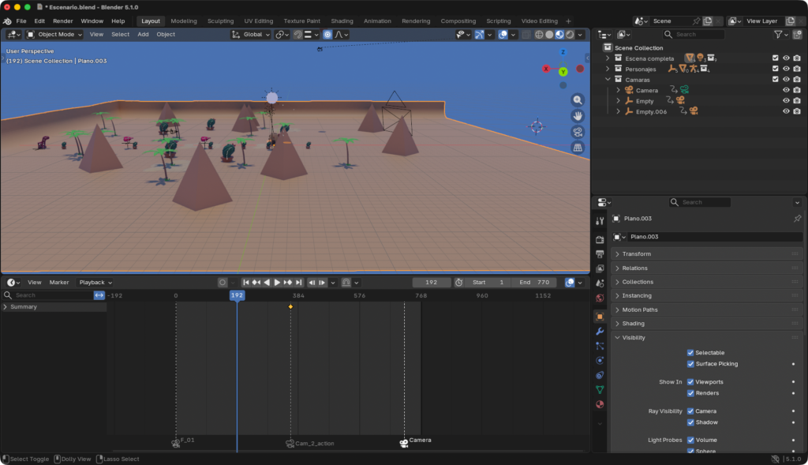Open the Object Mode dropdown
Image resolution: width=808 pixels, height=465 pixels.
tap(54, 35)
